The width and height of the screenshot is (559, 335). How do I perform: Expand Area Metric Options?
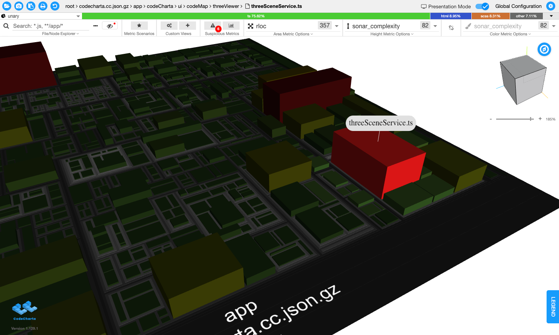click(x=293, y=34)
